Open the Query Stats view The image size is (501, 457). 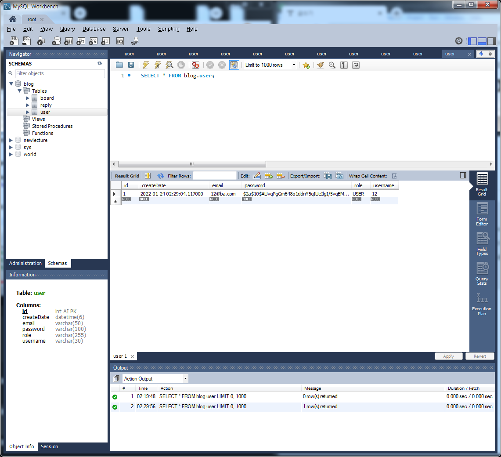coord(482,273)
